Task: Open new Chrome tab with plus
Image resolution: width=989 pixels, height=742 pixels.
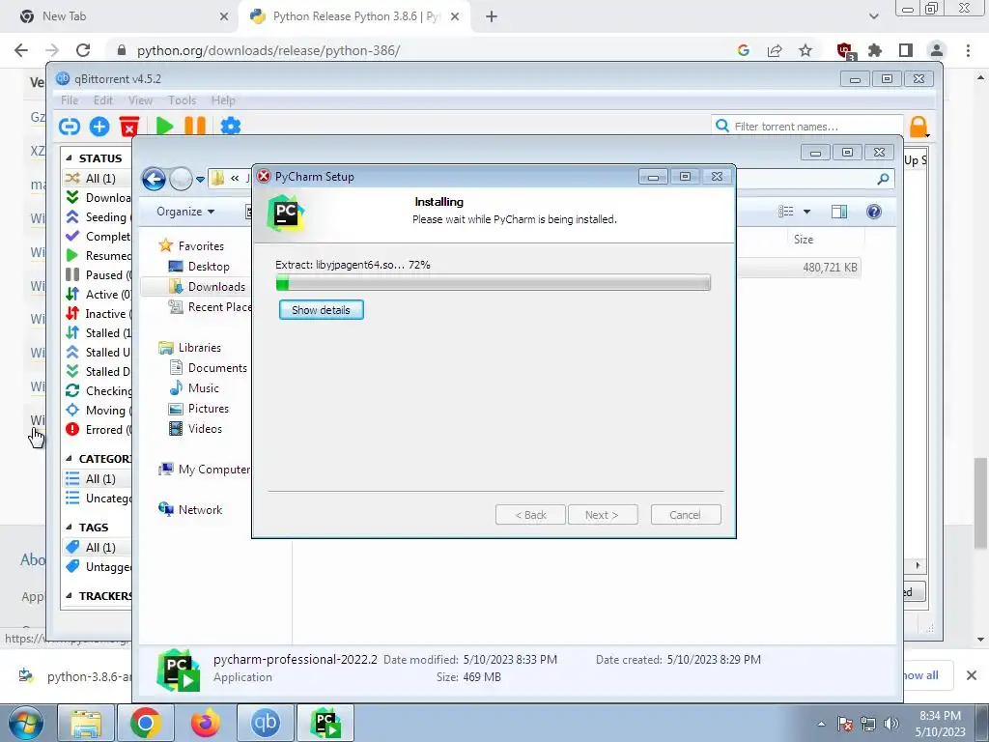Action: [492, 16]
